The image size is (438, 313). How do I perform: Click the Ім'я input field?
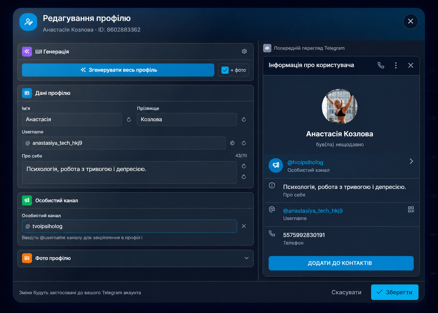click(72, 119)
